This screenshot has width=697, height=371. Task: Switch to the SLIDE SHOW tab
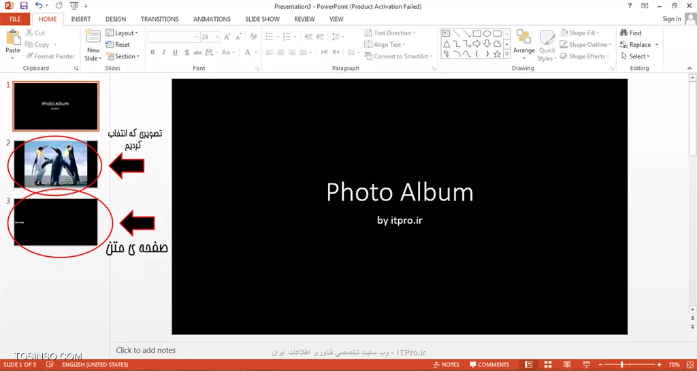pyautogui.click(x=262, y=19)
